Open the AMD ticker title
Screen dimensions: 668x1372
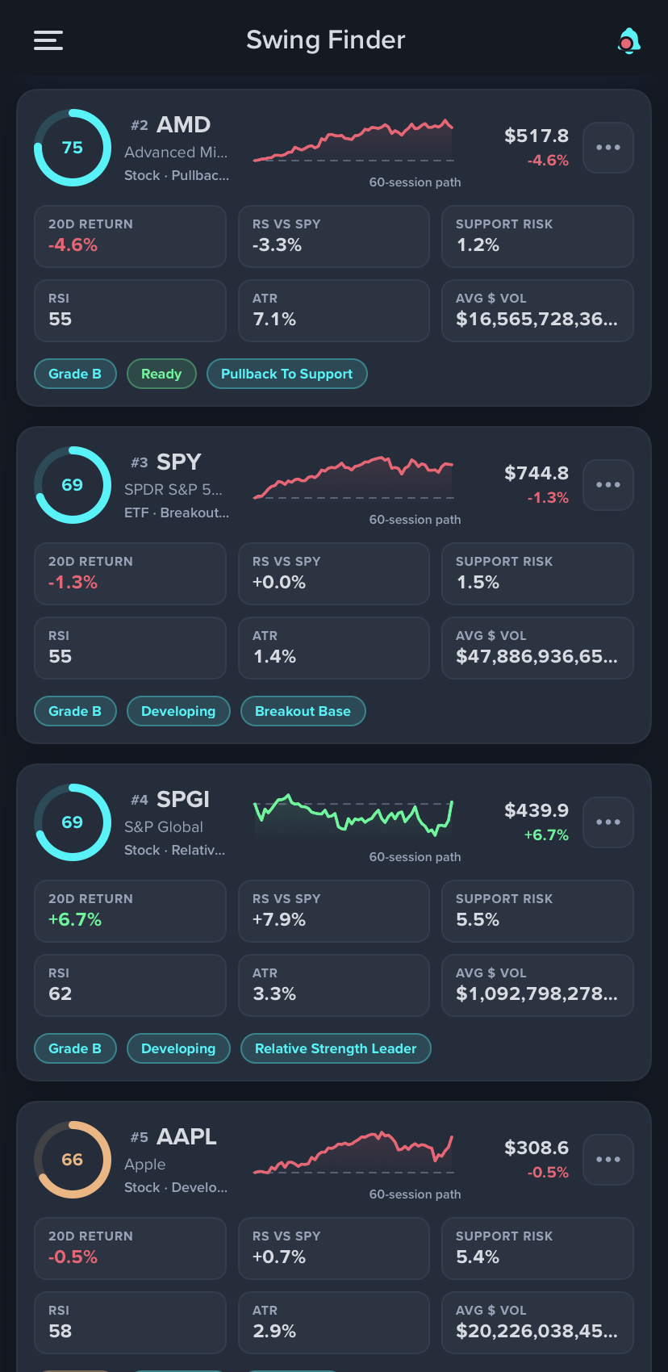pyautogui.click(x=183, y=124)
